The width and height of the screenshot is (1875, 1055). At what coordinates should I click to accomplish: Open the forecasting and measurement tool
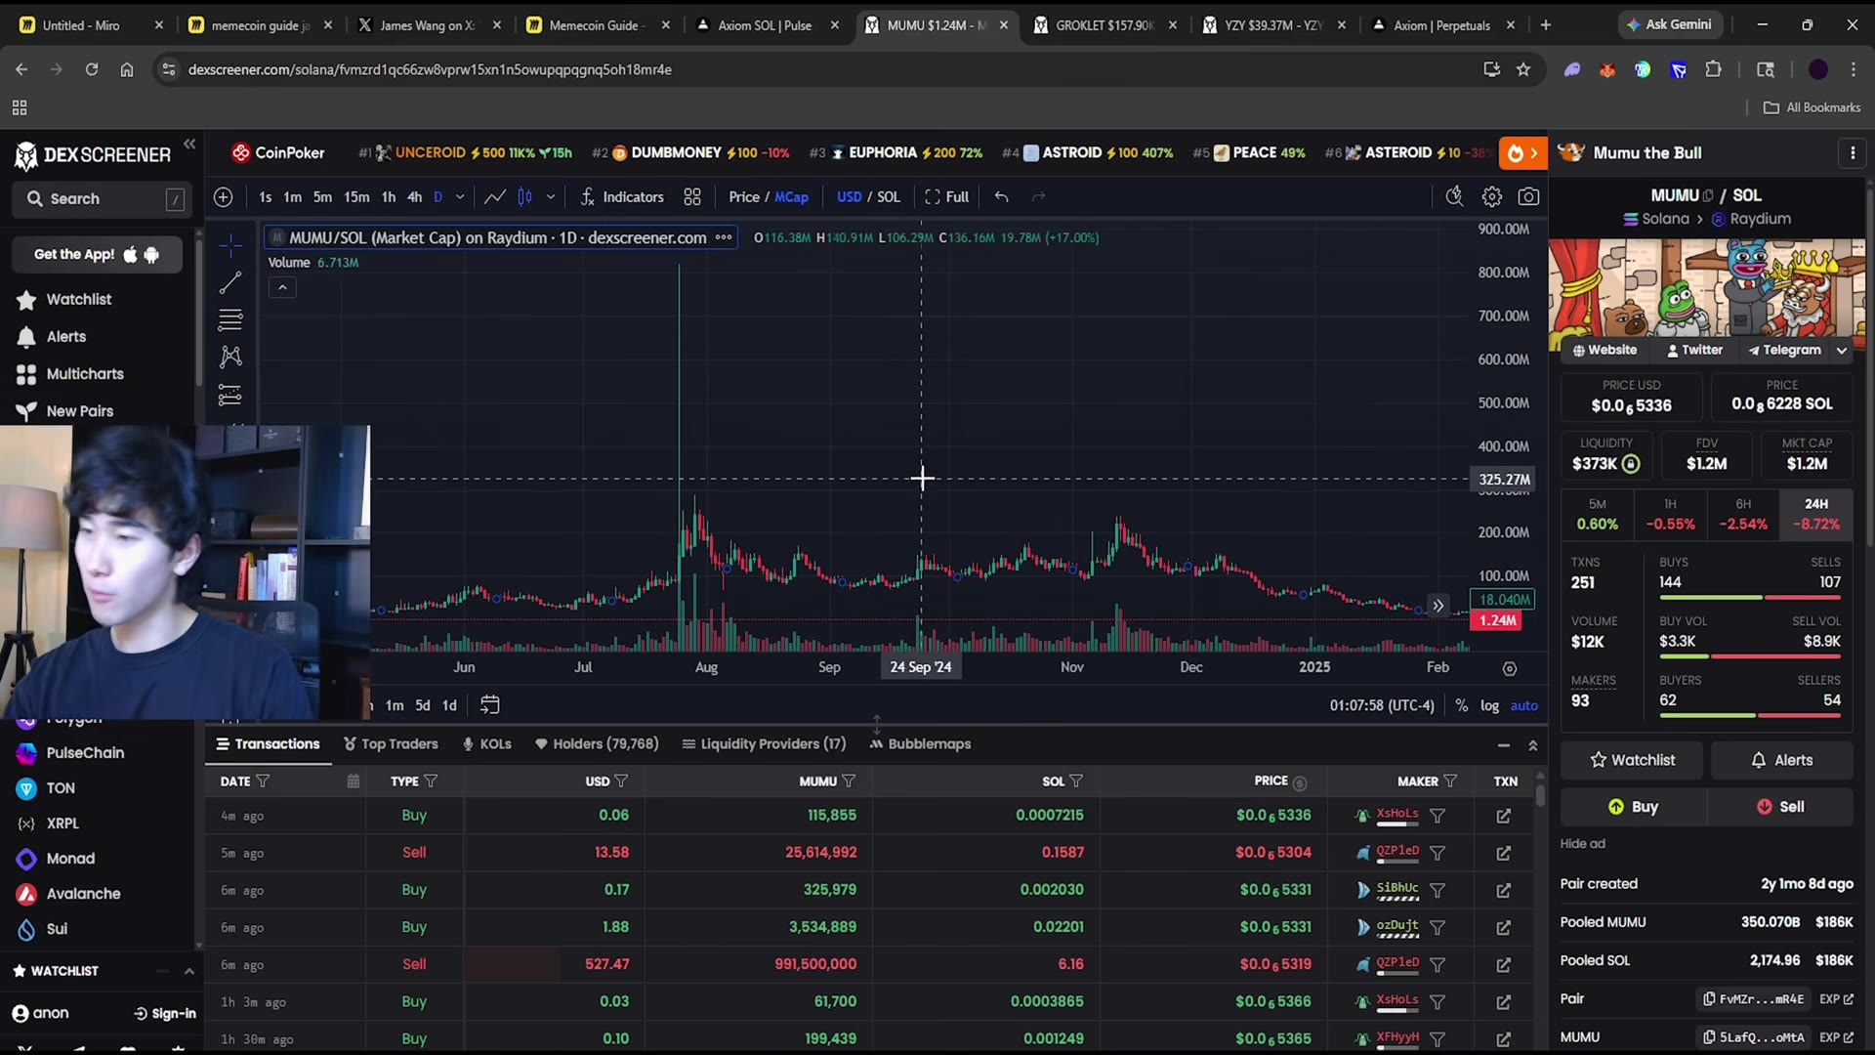point(230,395)
